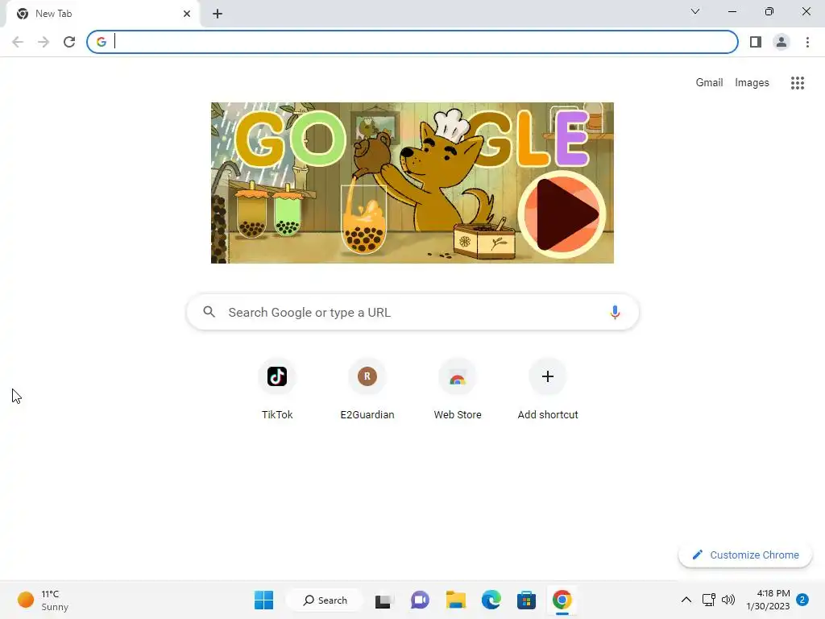Open the Chrome profile avatar menu

(781, 42)
